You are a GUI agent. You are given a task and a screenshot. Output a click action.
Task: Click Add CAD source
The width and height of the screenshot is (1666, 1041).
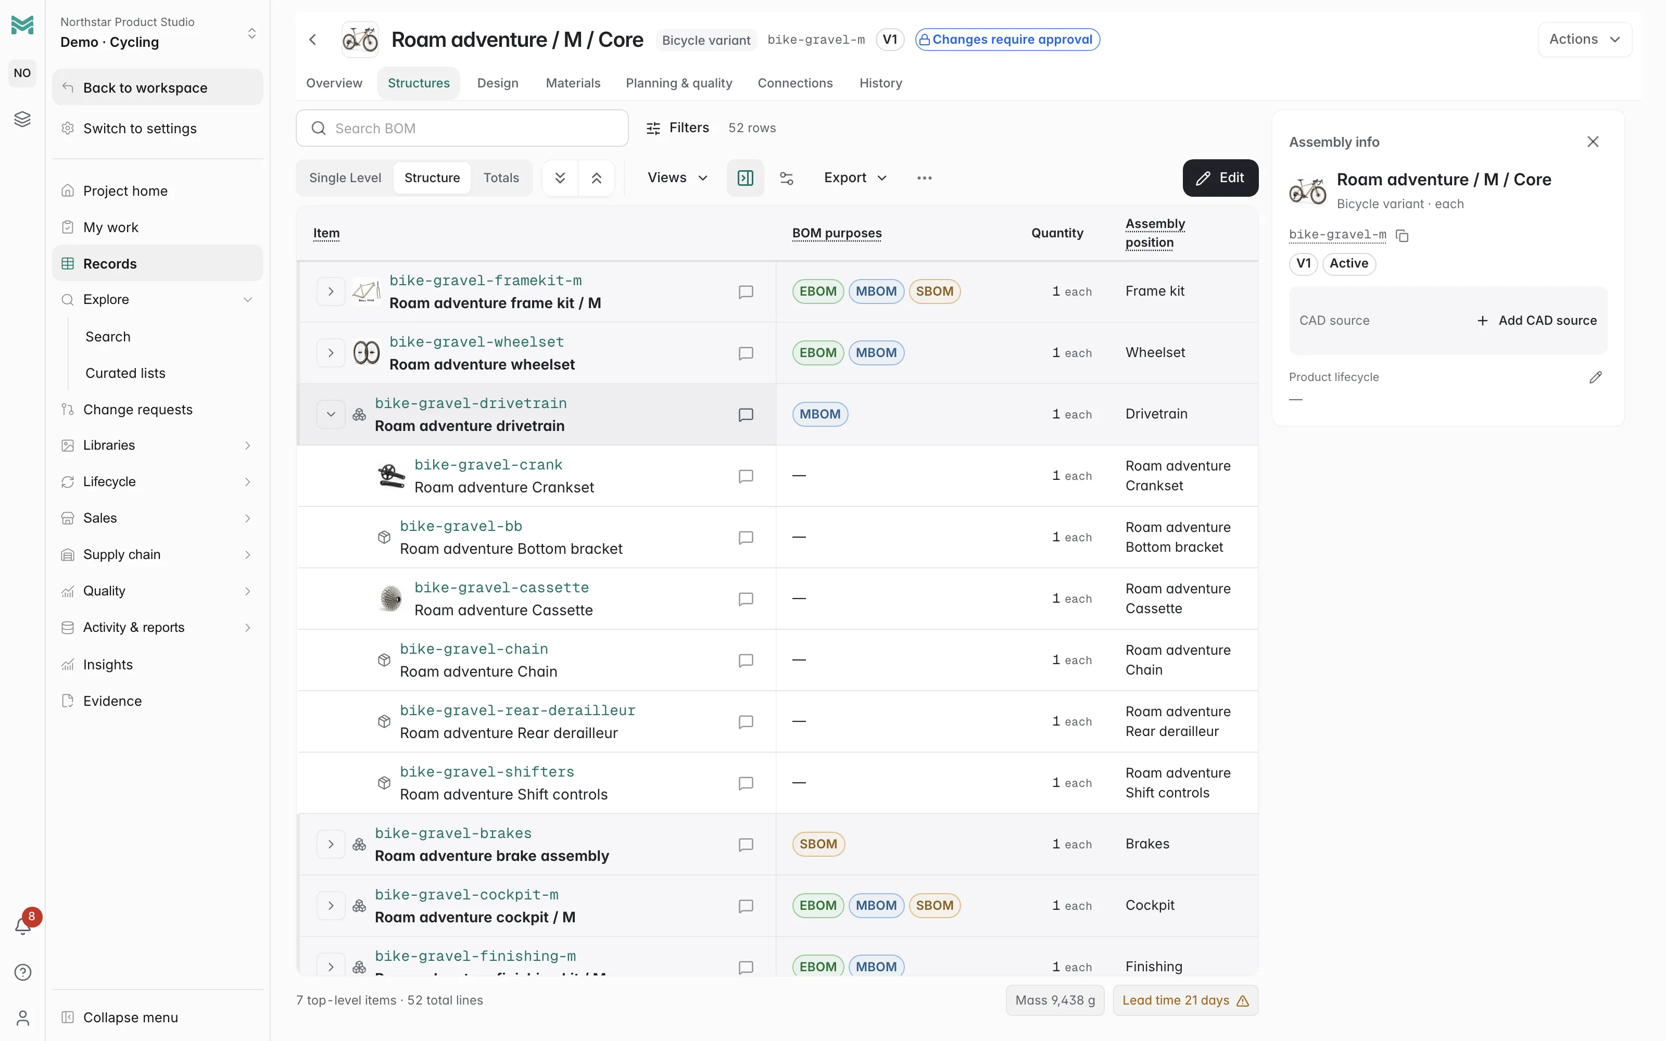tap(1536, 321)
